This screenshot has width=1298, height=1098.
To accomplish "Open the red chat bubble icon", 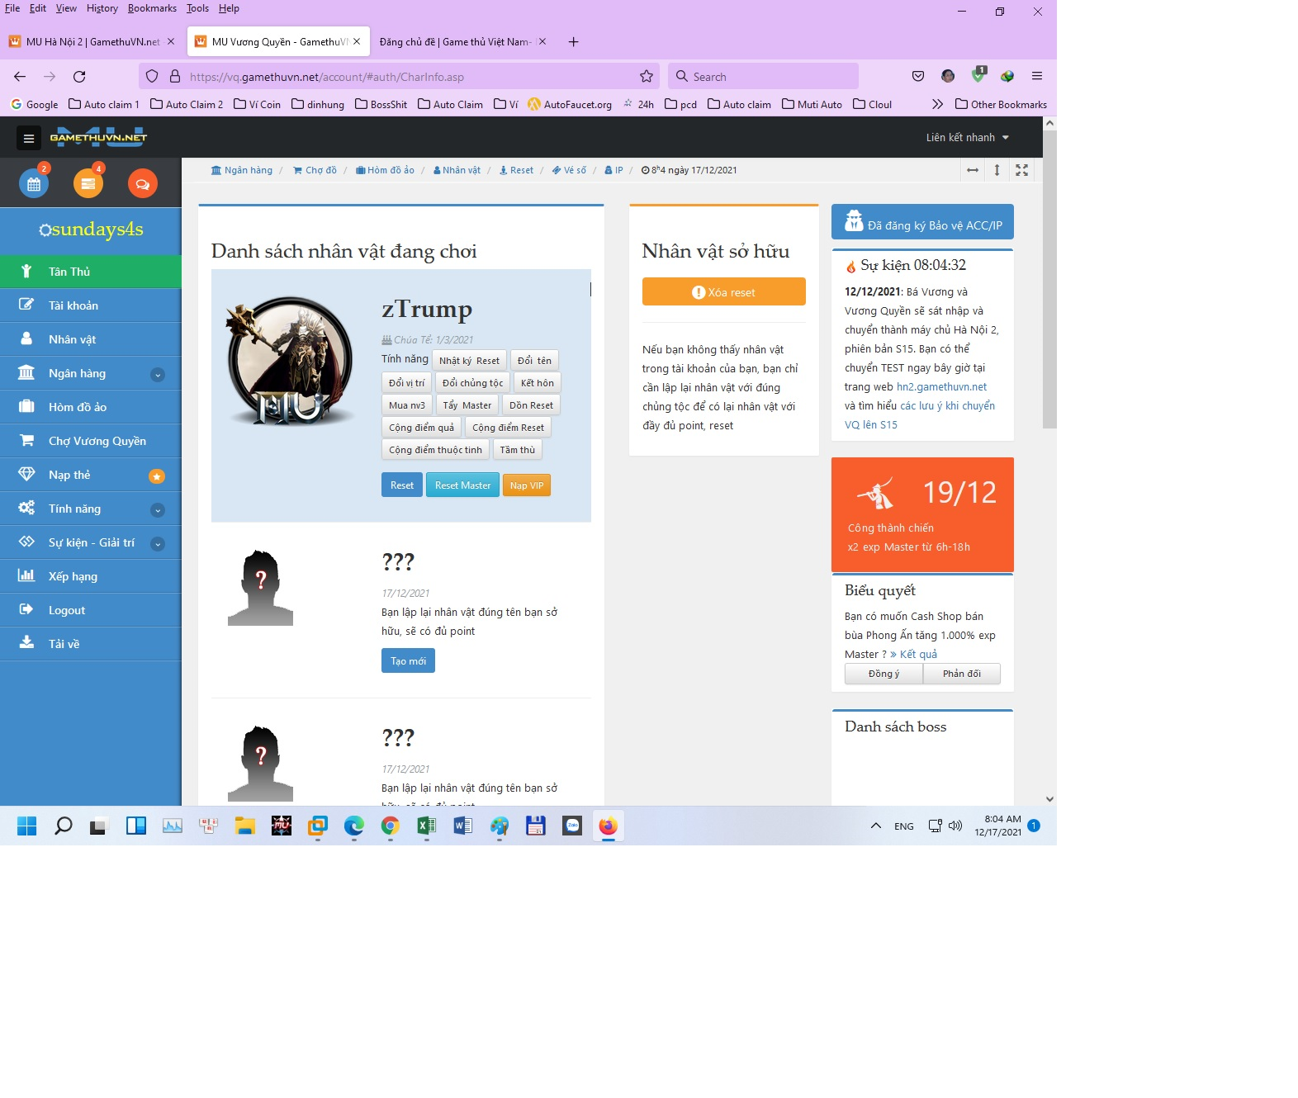I will [142, 184].
